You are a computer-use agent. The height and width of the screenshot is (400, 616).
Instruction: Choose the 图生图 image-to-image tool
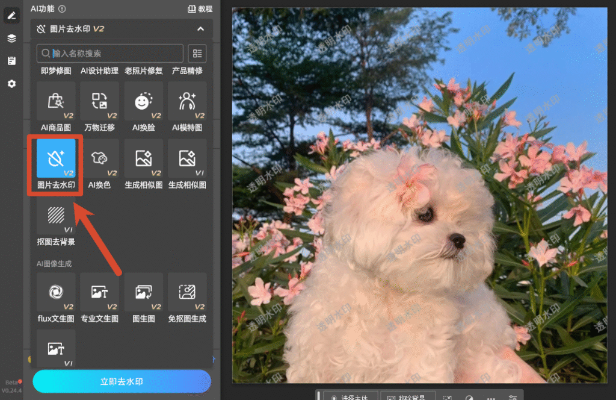(143, 292)
